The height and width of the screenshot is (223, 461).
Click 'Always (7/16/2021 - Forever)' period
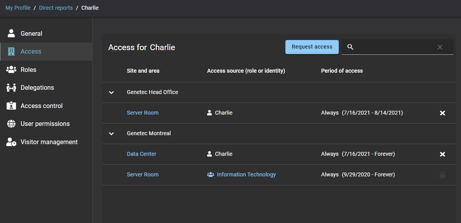point(358,154)
